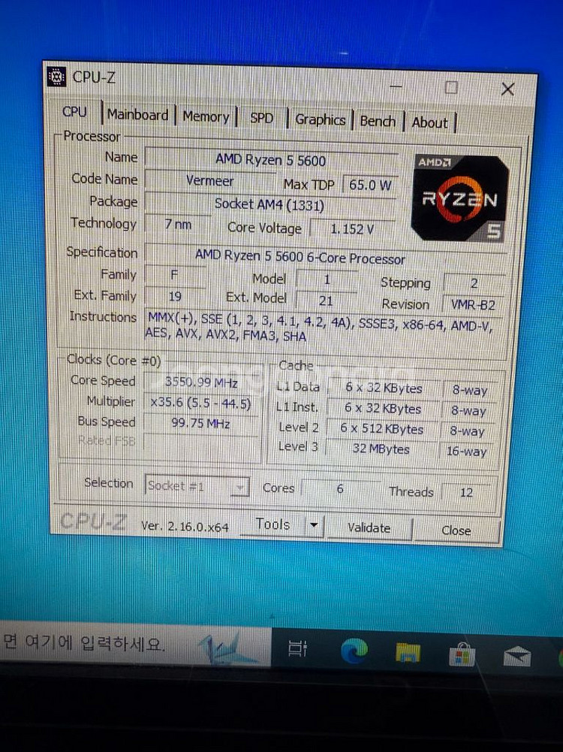
Task: Open Task View on the taskbar
Action: pyautogui.click(x=297, y=648)
